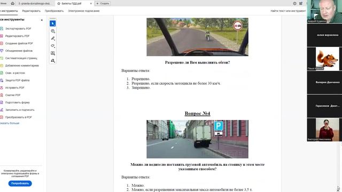Image resolution: width=342 pixels, height=192 pixels.
Task: Click the Защита PDF-файла icon
Action: point(2,81)
